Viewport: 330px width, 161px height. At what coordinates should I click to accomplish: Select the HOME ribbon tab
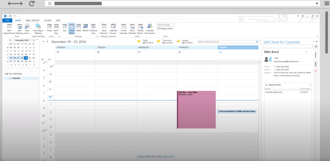point(18,20)
